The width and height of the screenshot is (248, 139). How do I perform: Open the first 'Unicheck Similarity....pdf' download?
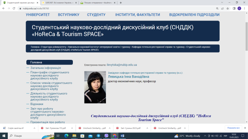point(94,128)
